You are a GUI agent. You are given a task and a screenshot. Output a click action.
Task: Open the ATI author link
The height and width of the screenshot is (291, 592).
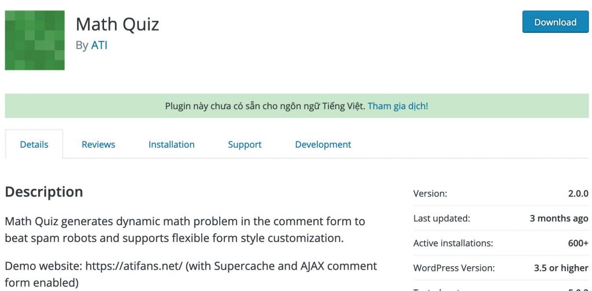click(x=99, y=45)
